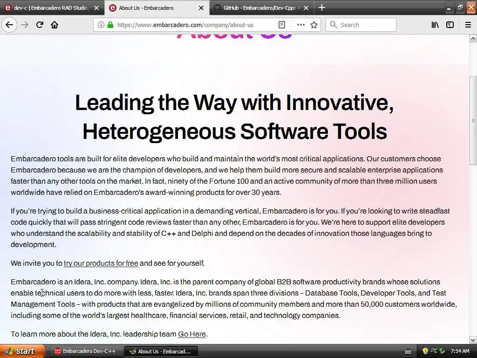This screenshot has width=477, height=358.
Task: Open a new tab with plus button
Action: 321,7
